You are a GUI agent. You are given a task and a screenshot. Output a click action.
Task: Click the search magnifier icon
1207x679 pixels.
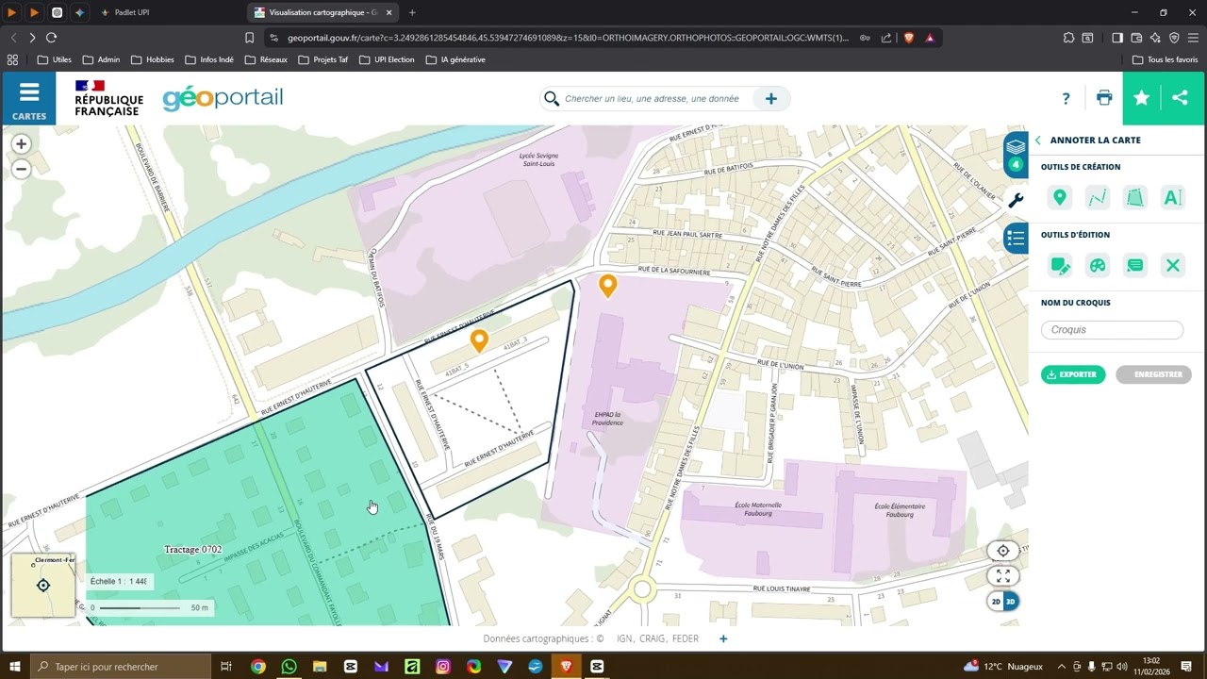pos(551,99)
